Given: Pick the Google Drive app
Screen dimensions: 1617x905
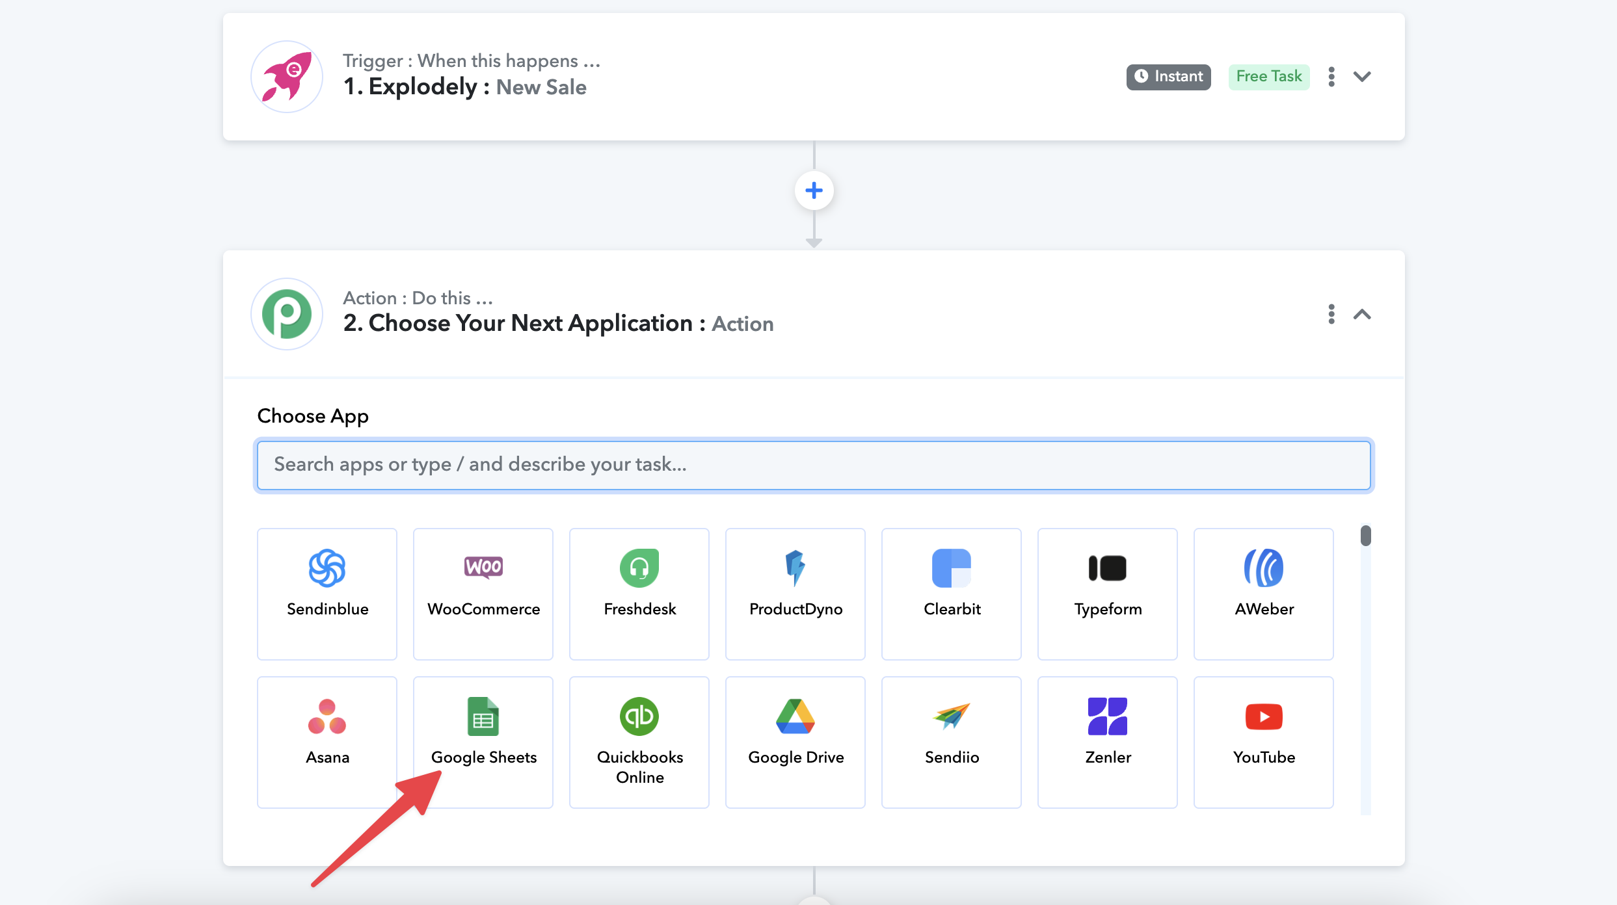Looking at the screenshot, I should 795,741.
